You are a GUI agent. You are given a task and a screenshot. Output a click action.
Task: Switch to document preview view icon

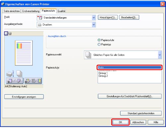click(x=6, y=33)
